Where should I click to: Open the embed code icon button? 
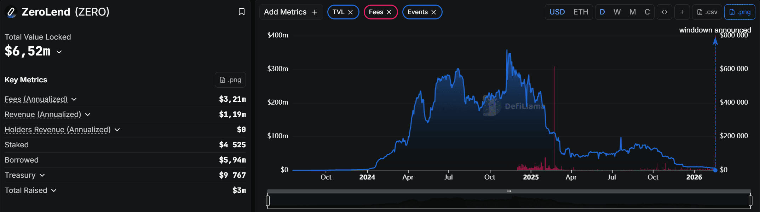[x=664, y=12]
